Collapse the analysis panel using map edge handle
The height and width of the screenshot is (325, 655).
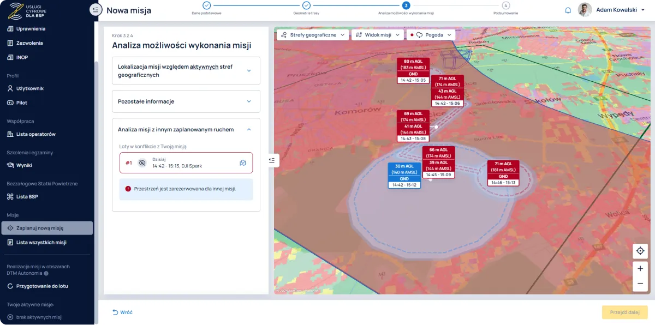272,160
